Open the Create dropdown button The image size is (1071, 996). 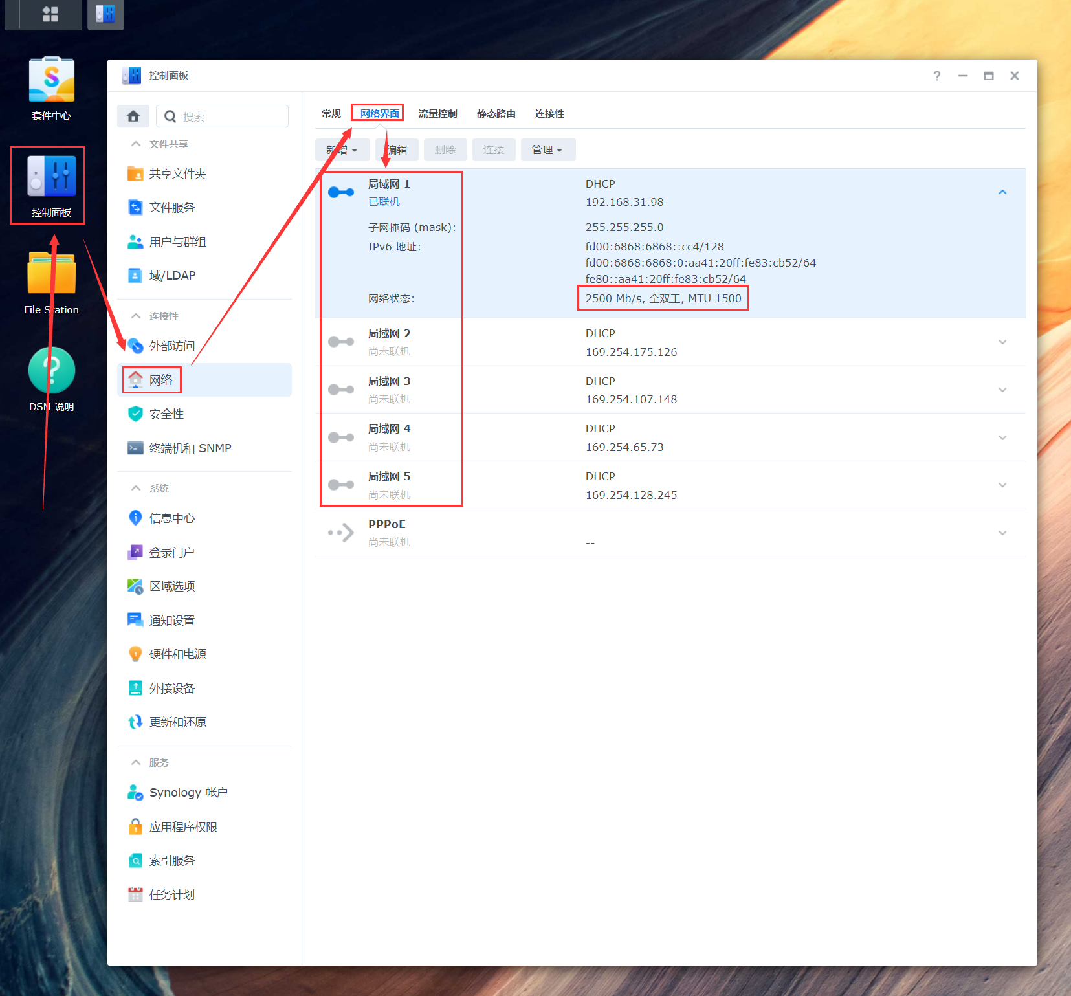click(x=342, y=150)
